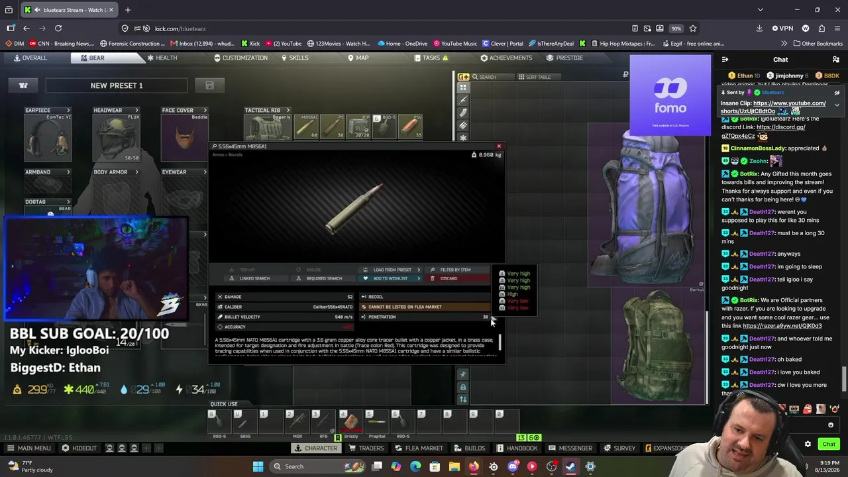Screen dimensions: 848x477
Task: Expand the Armband slot options
Action: (x=68, y=172)
